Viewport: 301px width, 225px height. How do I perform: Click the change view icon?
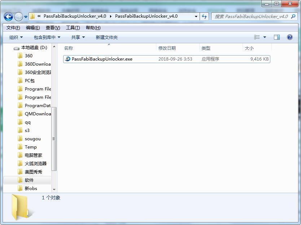tap(257, 37)
